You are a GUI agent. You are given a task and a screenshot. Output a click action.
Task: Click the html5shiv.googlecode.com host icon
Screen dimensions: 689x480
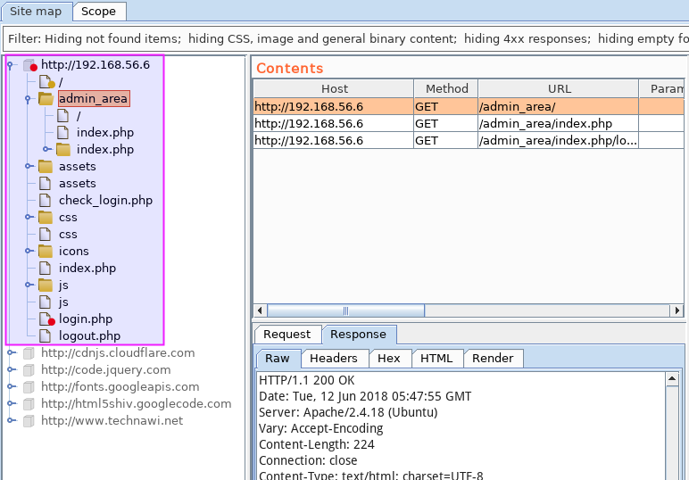coord(29,404)
